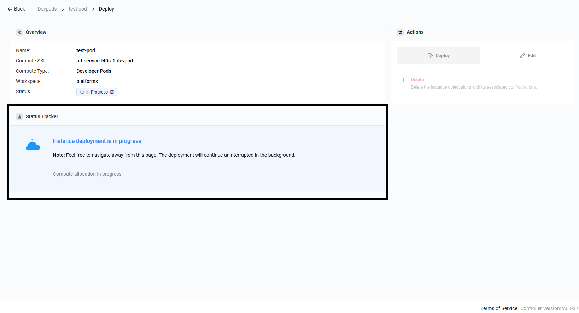Select the 'Status Tracker' panel title

(x=42, y=116)
